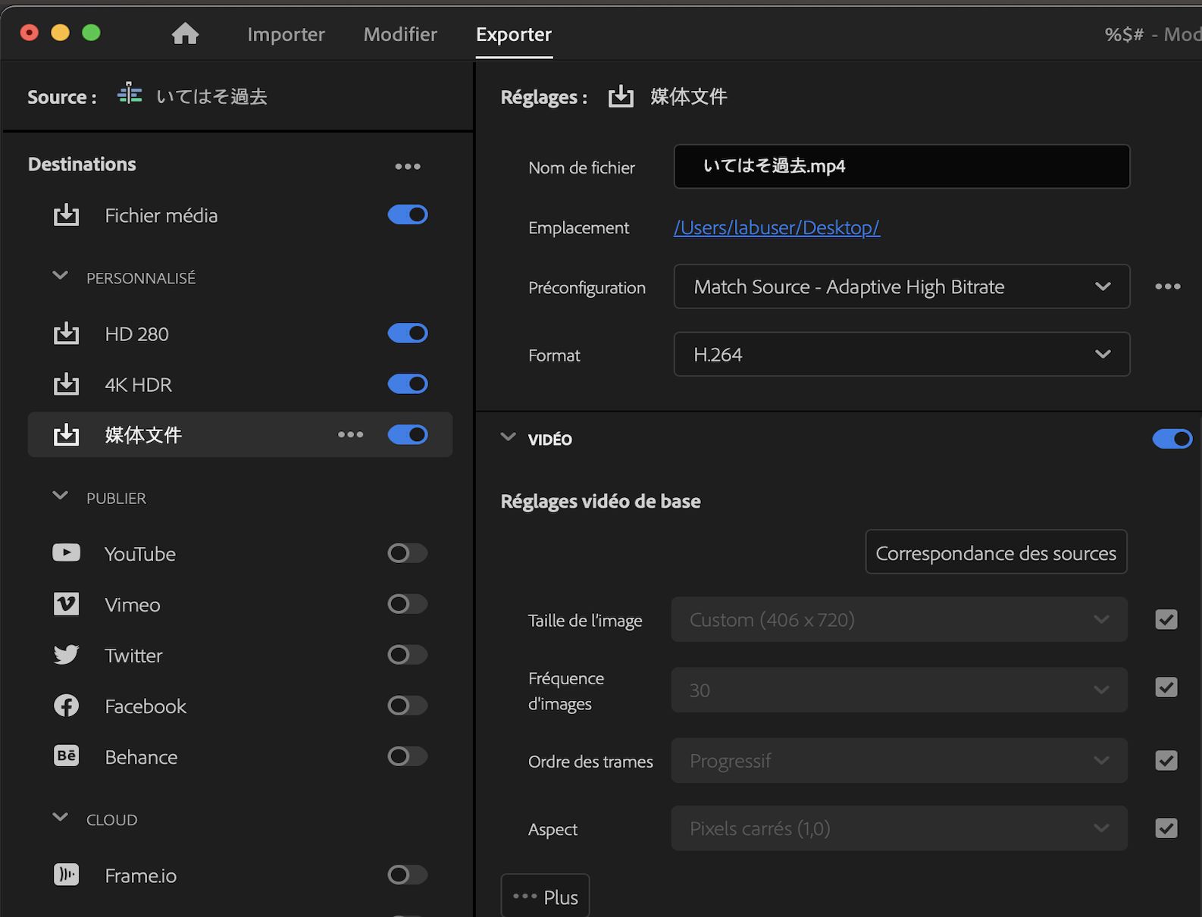
Task: Uncheck match source for Fréquence d'images
Action: click(x=1166, y=687)
